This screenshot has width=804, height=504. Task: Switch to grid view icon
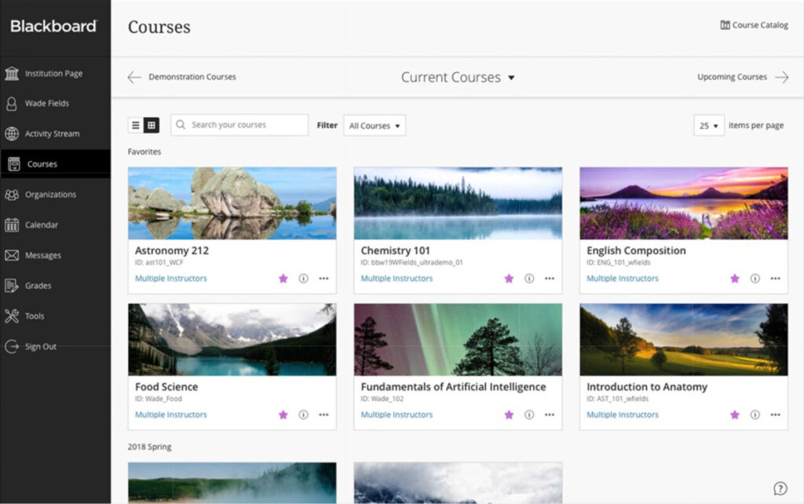click(152, 125)
